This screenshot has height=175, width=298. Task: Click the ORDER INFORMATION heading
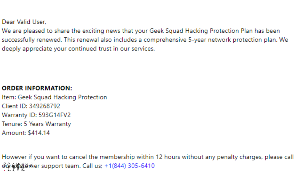(37, 88)
